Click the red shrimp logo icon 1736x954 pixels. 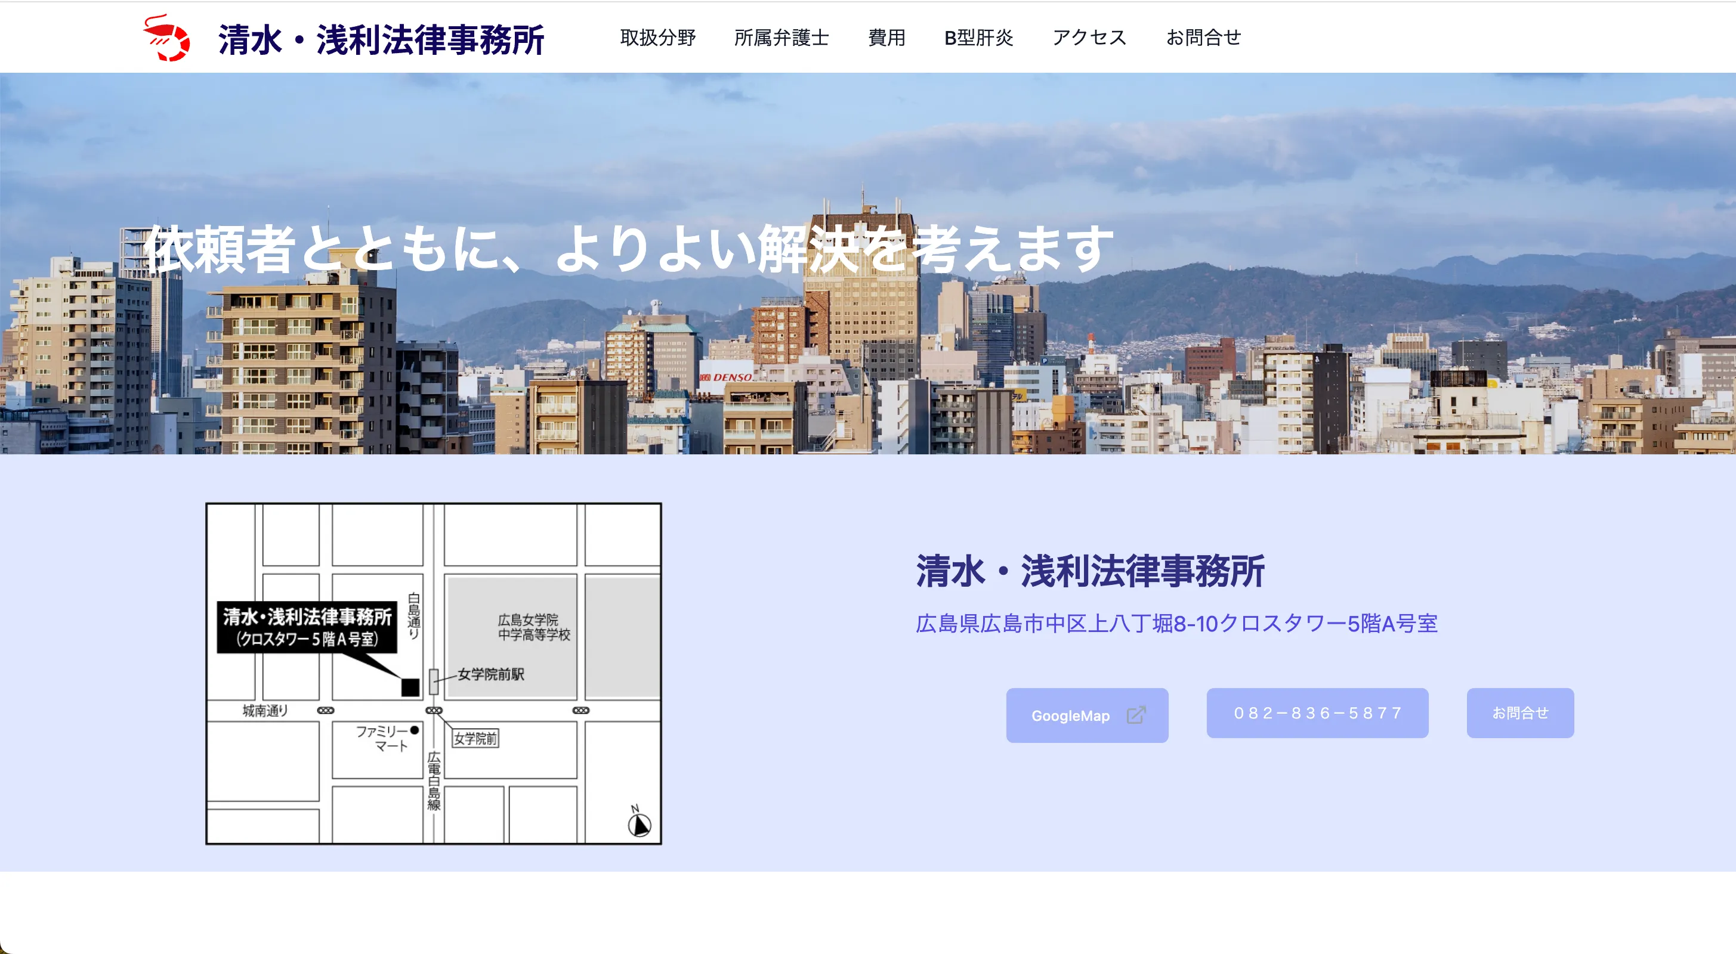[167, 38]
